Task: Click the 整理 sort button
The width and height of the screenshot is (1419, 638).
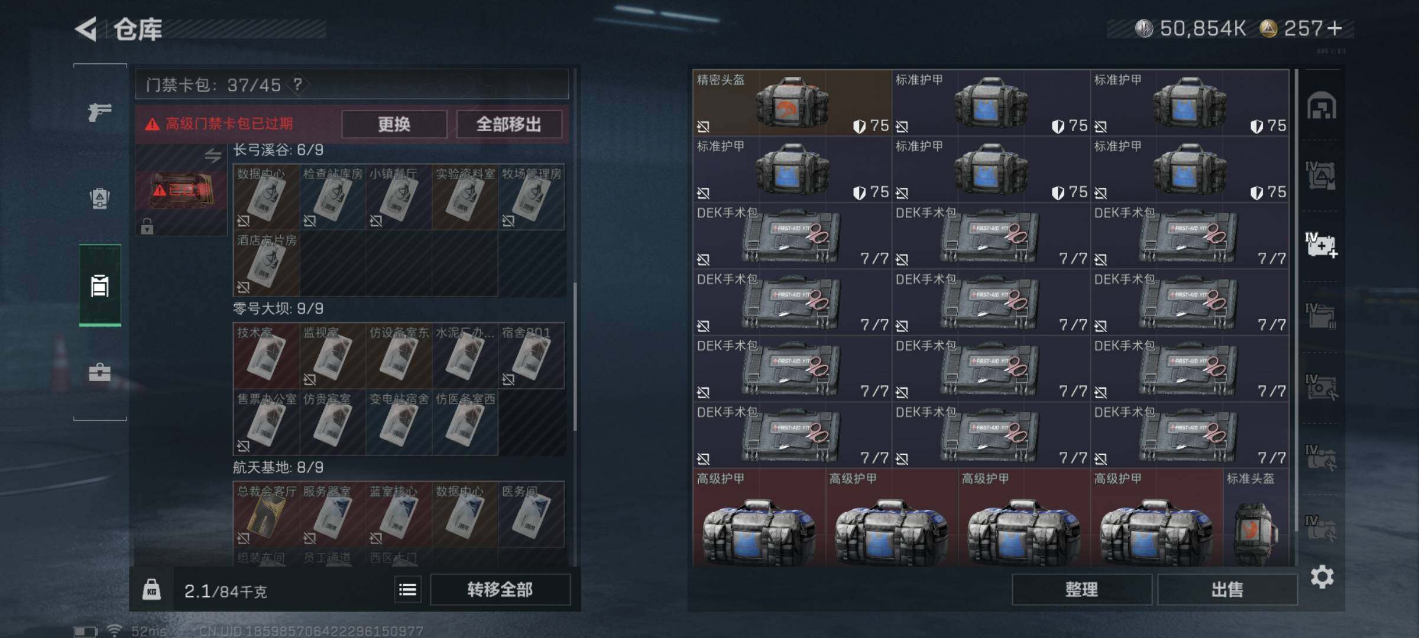Action: (1081, 589)
